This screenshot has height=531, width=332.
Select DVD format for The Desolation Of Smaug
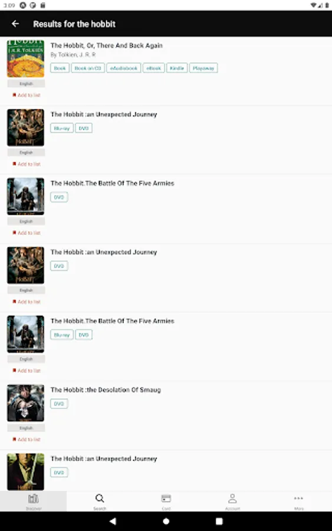click(x=59, y=404)
